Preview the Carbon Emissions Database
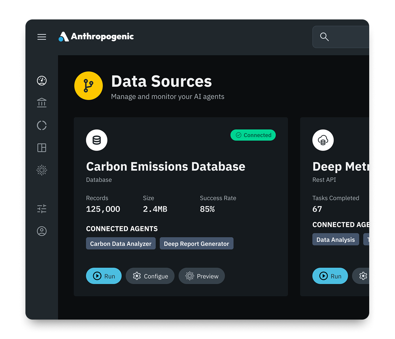 (x=201, y=276)
